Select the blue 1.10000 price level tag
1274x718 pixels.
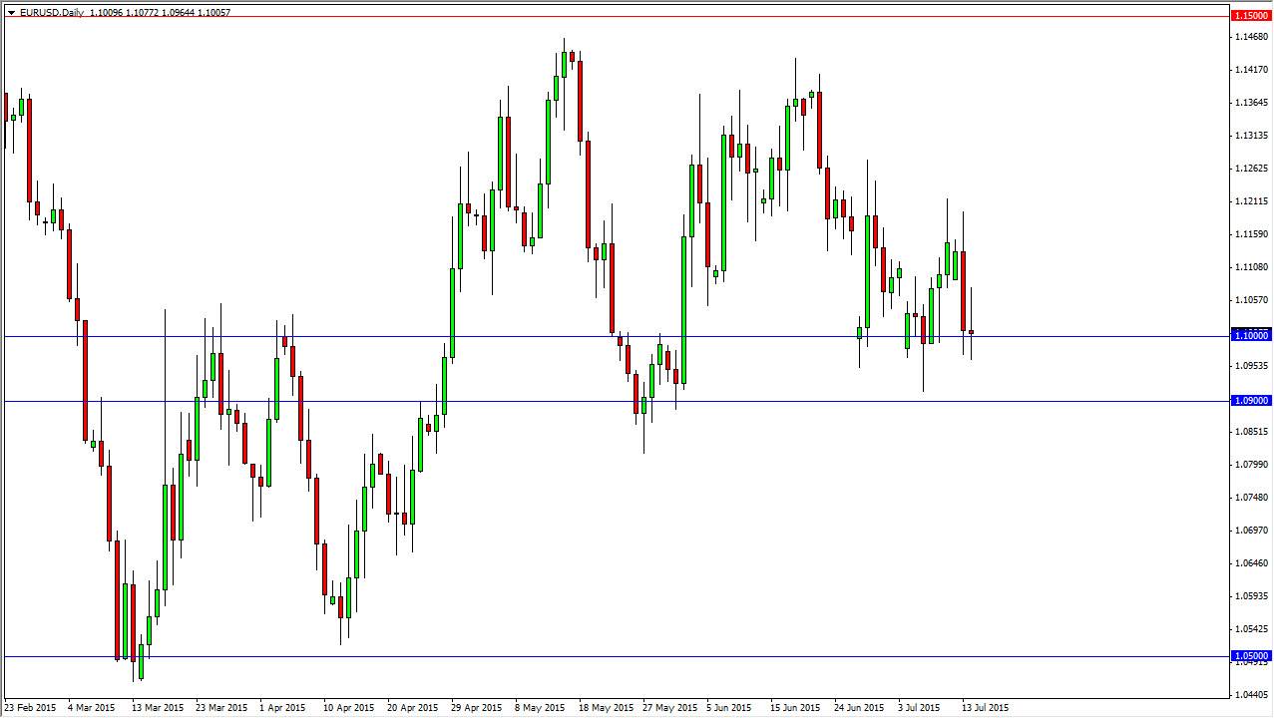click(x=1251, y=336)
